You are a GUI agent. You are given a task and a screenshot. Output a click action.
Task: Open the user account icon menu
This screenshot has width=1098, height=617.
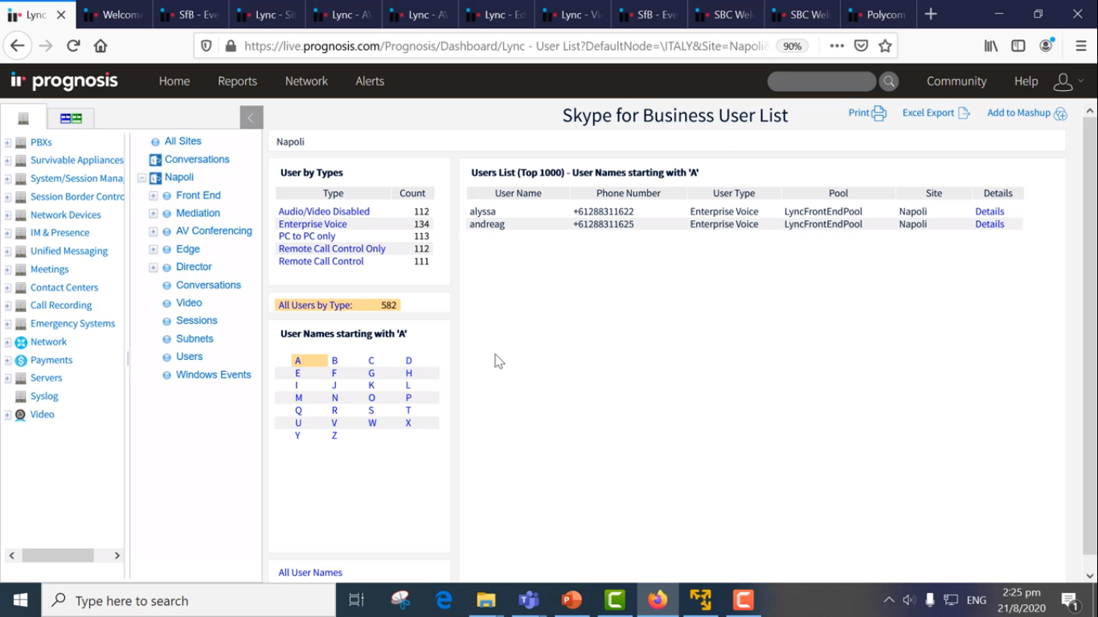[1063, 81]
